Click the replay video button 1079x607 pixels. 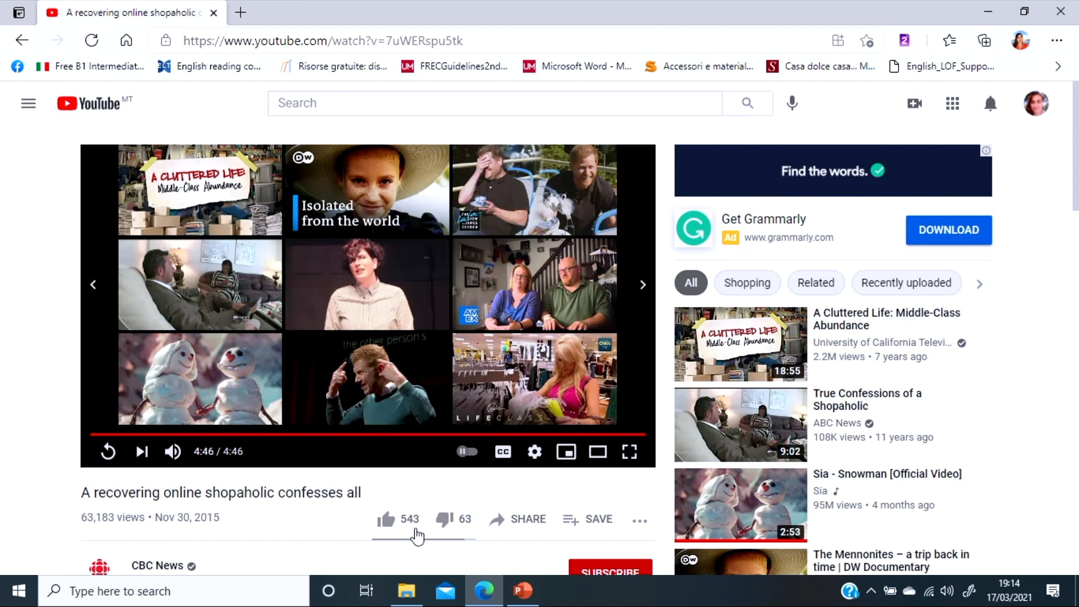[x=108, y=452]
